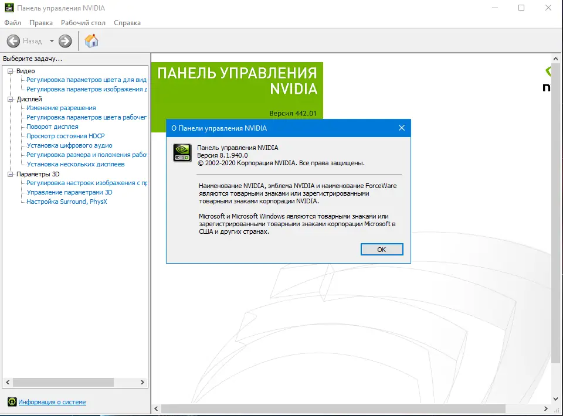Click the Back arrow button

point(13,41)
